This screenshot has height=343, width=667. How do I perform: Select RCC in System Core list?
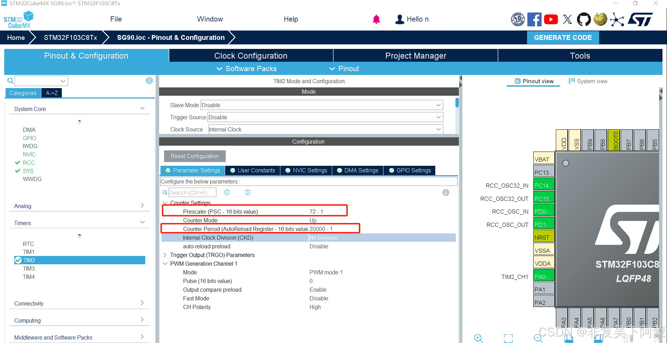(29, 163)
